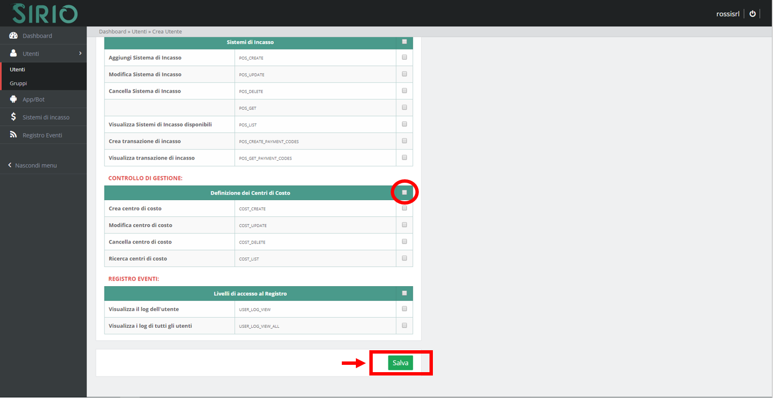Click the Nascondi menu left chevron icon
This screenshot has height=398, width=773.
[x=10, y=165]
